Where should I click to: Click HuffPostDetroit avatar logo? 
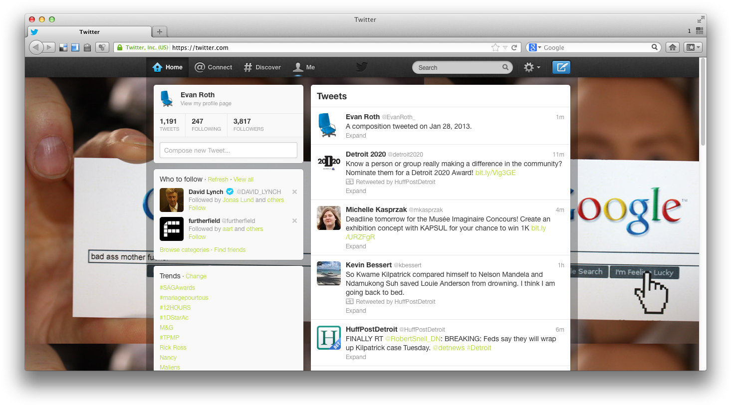(329, 338)
